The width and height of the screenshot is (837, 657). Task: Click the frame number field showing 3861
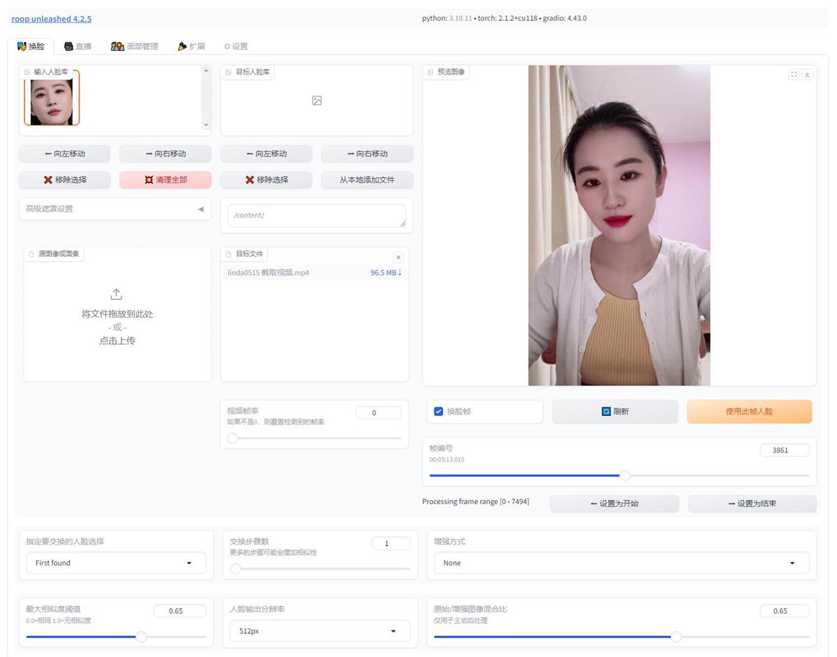(x=785, y=450)
